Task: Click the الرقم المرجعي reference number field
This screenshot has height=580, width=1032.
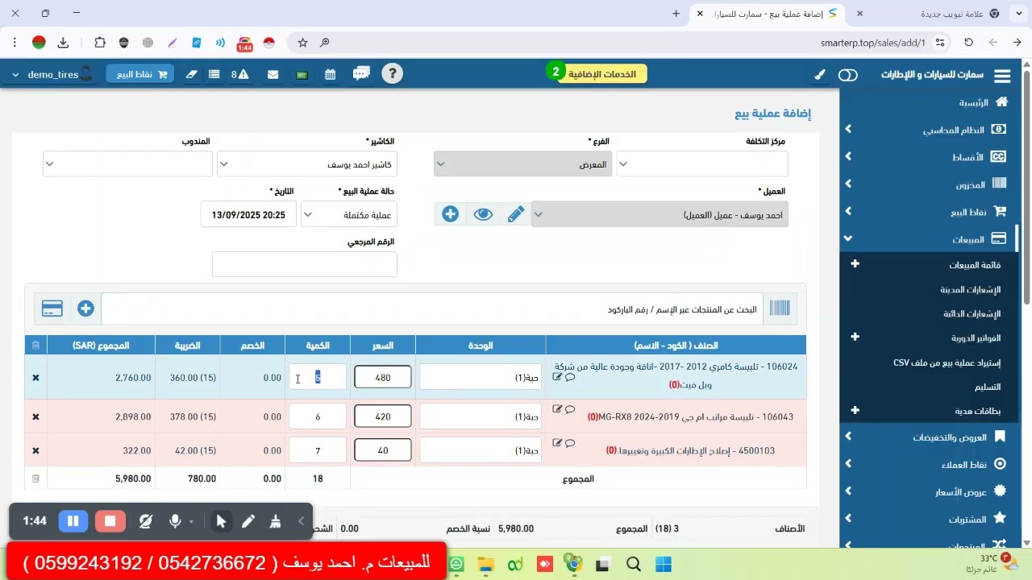Action: (305, 264)
